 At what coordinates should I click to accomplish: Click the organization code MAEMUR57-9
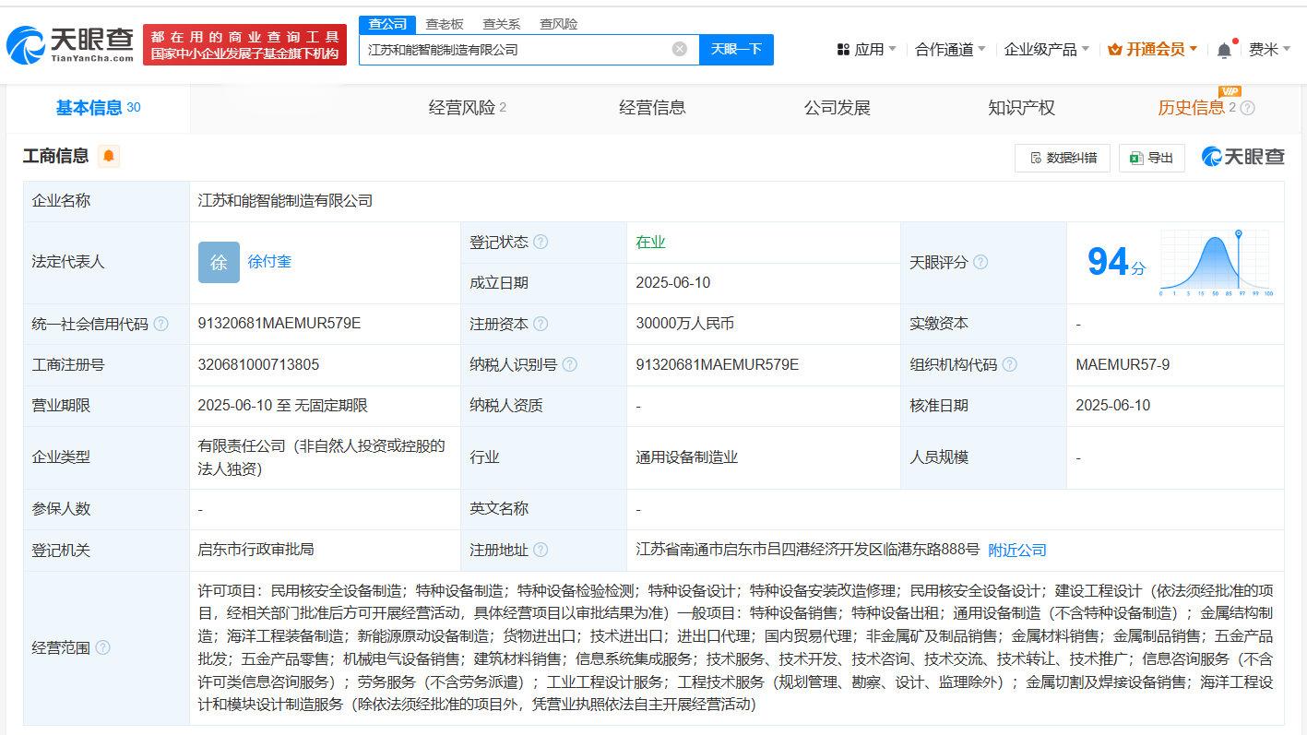pyautogui.click(x=1123, y=364)
